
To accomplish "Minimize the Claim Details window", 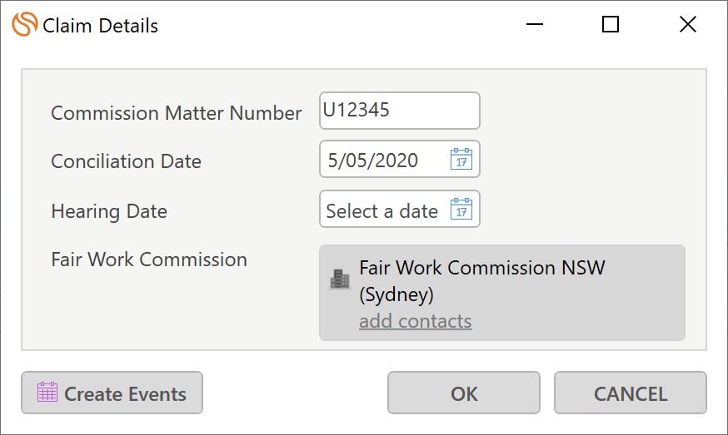I will 535,24.
